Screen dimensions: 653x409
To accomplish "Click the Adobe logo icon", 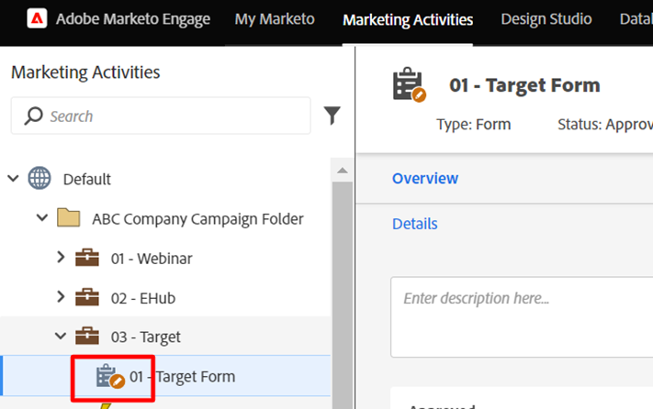I will coord(37,18).
